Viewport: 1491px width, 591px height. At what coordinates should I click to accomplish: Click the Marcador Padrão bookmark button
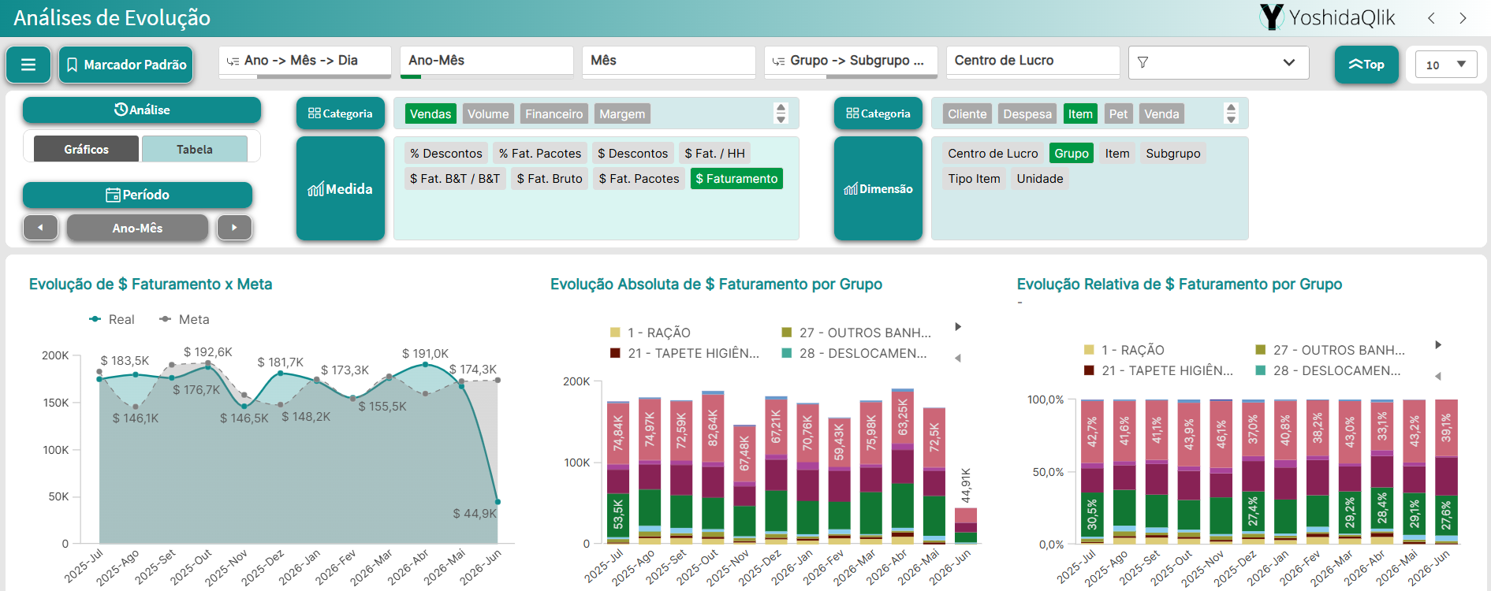(x=126, y=65)
